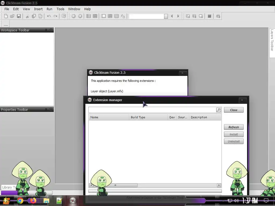Click the extension list's horizontal scrollbar thumb
Screen dimensions: 275x206
click(x=115, y=185)
